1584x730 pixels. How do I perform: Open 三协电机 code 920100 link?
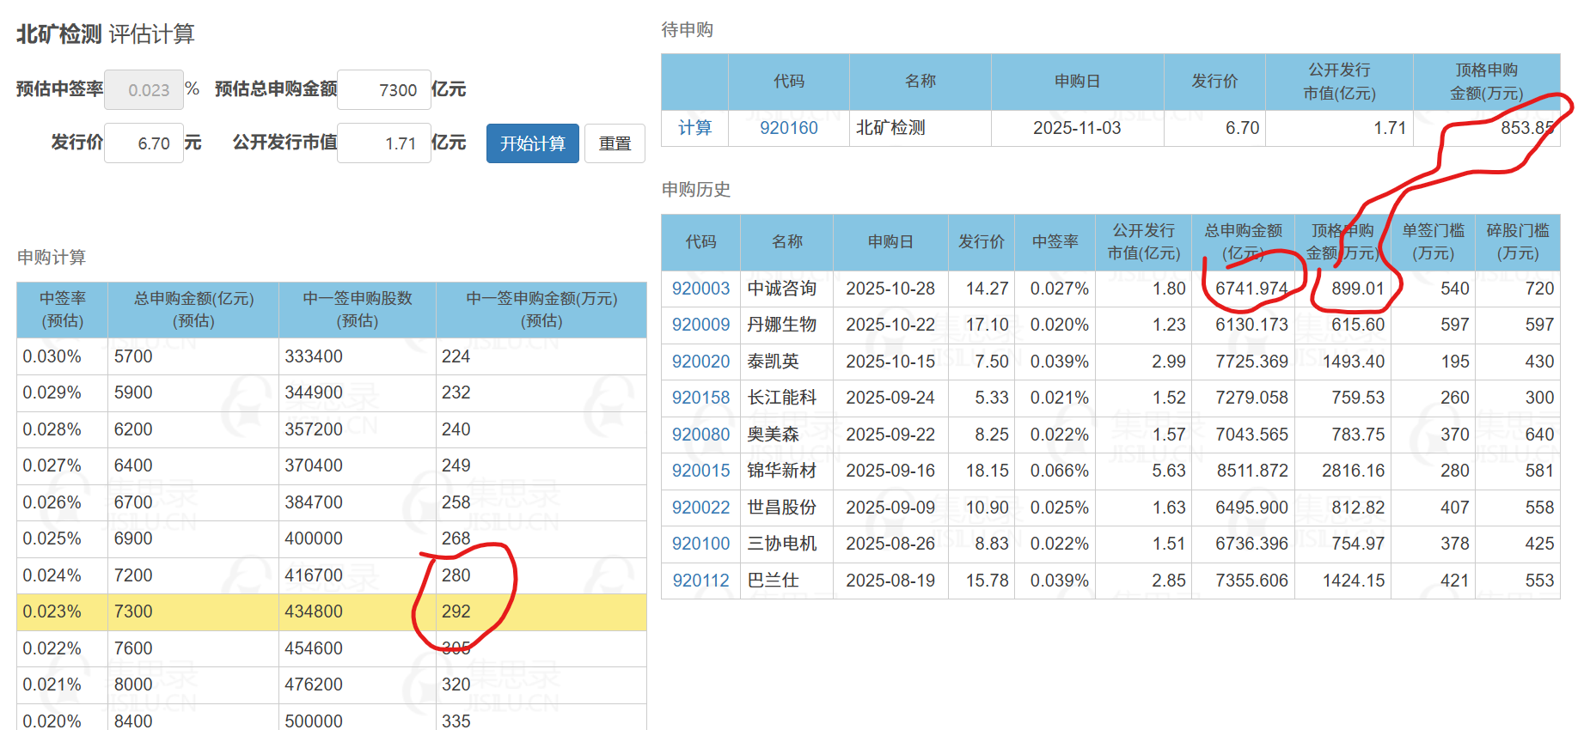click(700, 544)
